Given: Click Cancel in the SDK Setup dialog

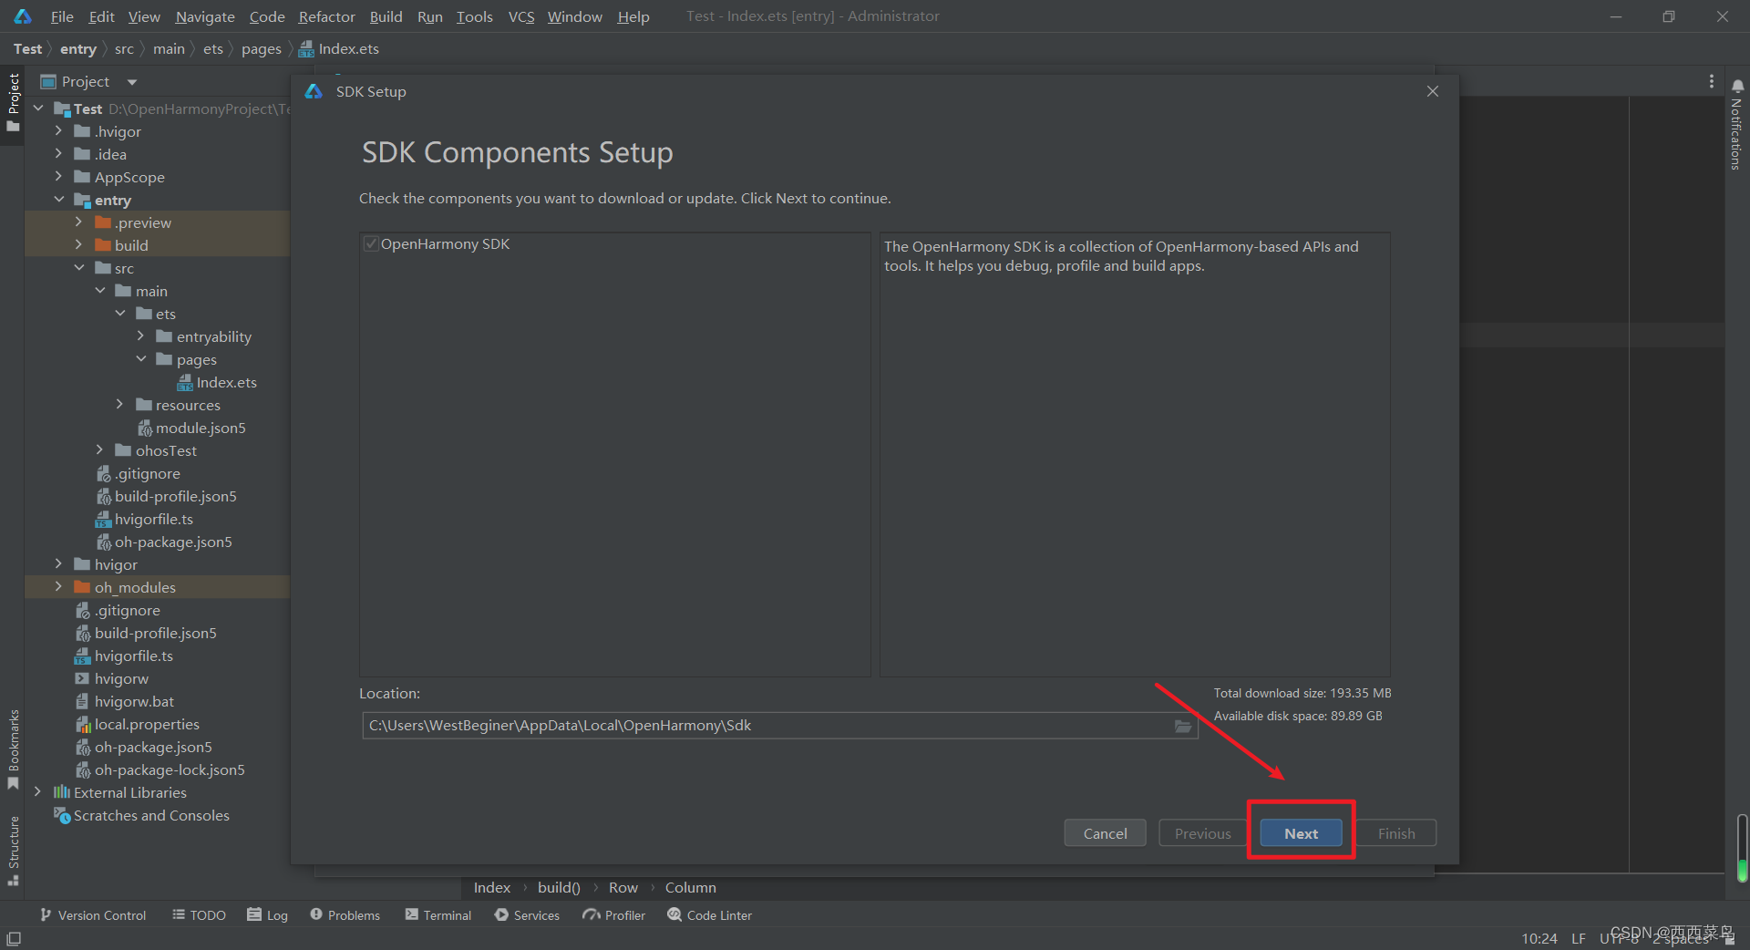Looking at the screenshot, I should [1105, 833].
